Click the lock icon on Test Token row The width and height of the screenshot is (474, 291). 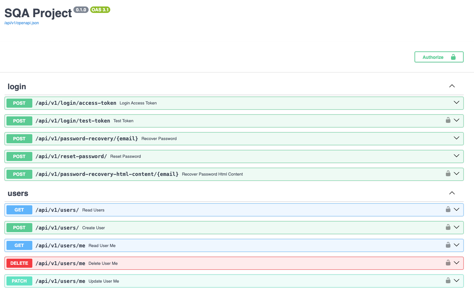tap(448, 120)
